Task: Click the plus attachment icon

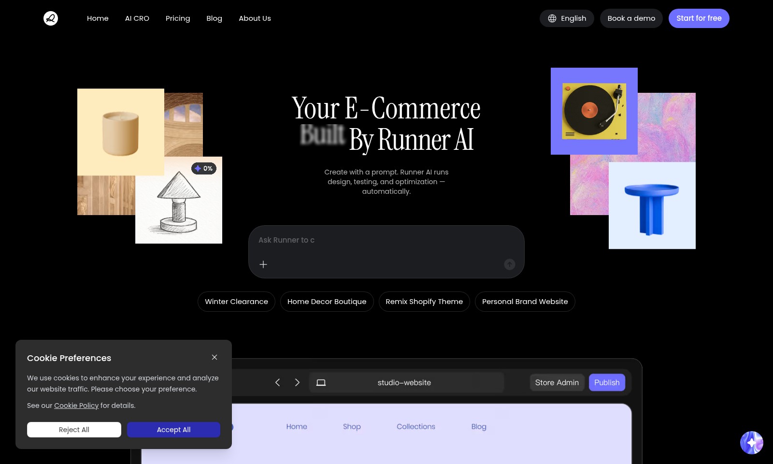Action: click(263, 264)
